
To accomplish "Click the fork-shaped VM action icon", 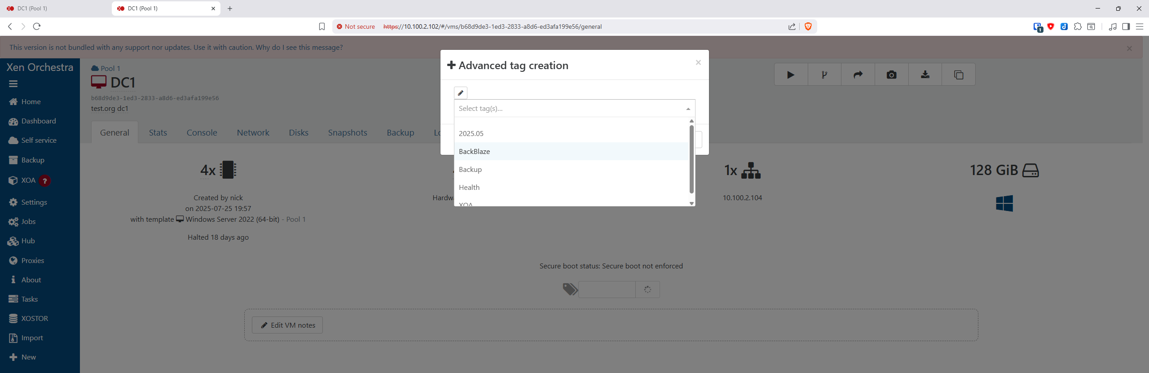I will tap(824, 75).
